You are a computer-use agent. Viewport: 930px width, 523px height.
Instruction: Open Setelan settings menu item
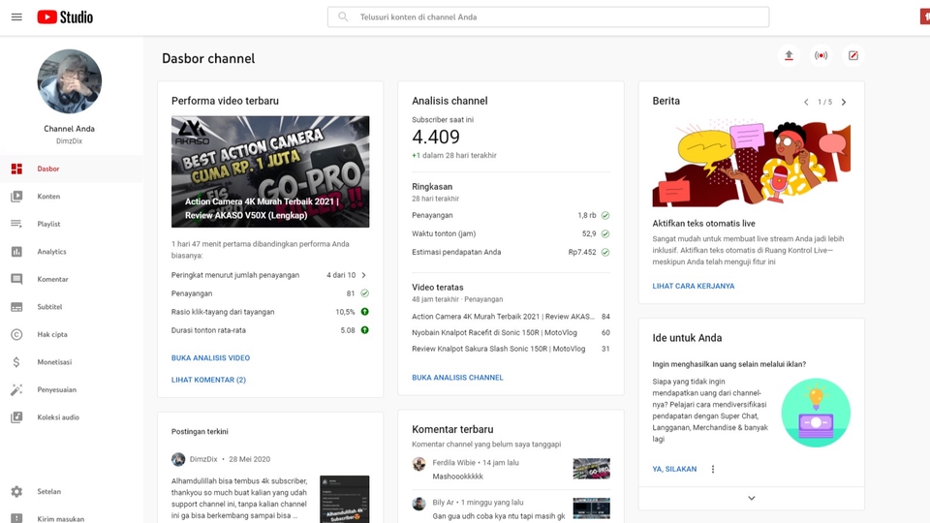pos(71,492)
